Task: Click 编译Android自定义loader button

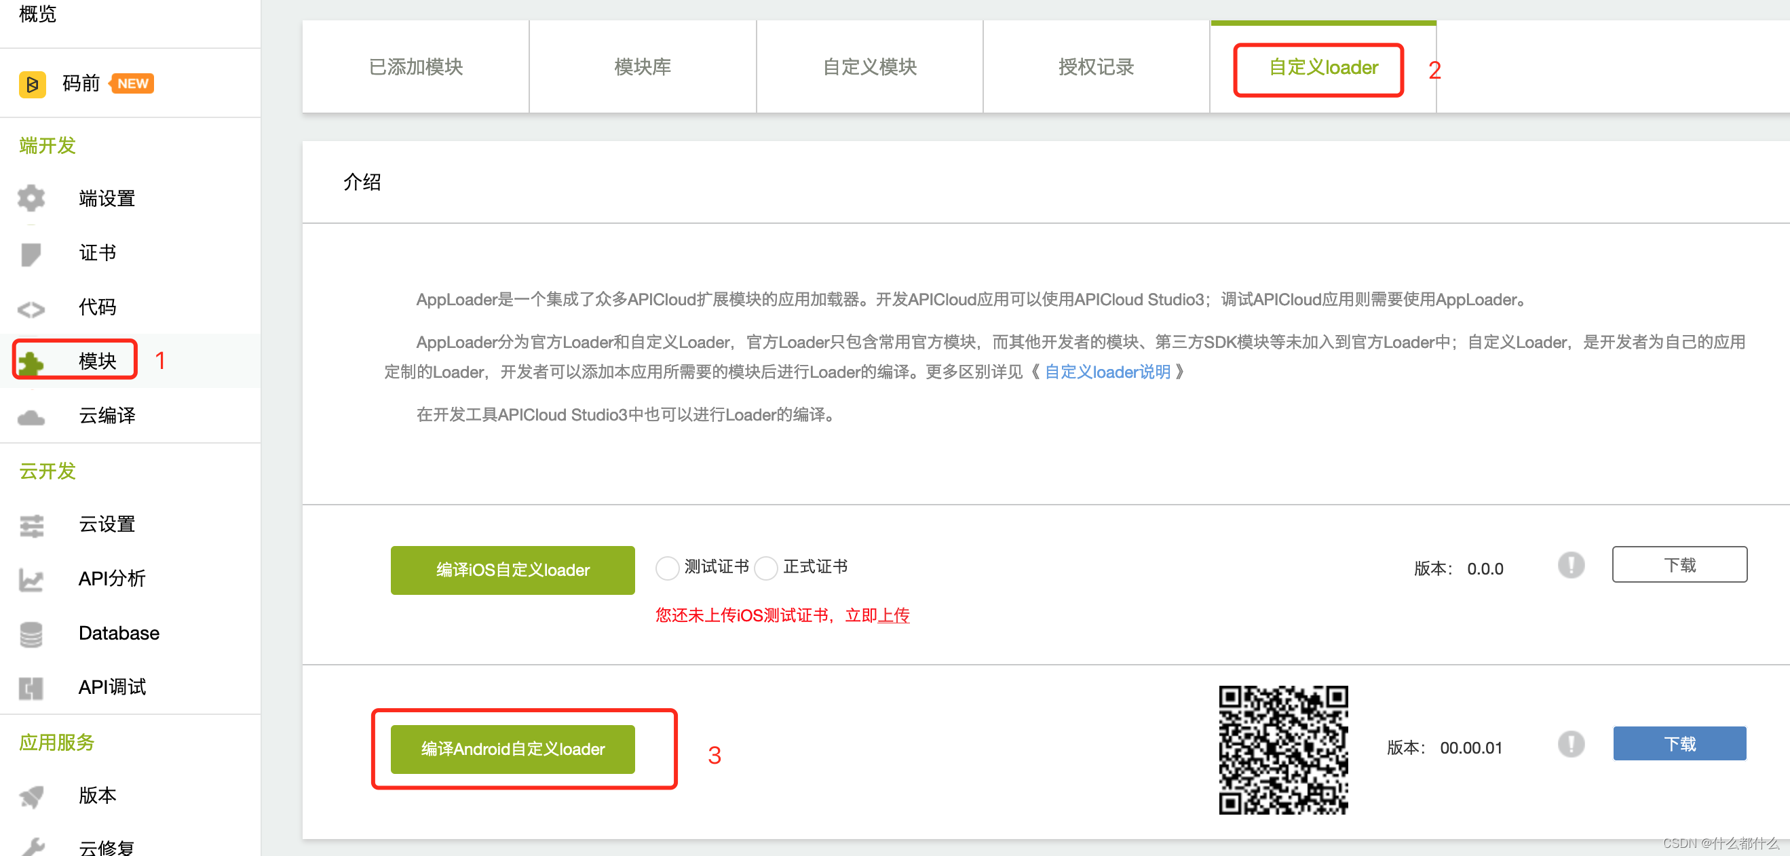Action: pyautogui.click(x=512, y=749)
